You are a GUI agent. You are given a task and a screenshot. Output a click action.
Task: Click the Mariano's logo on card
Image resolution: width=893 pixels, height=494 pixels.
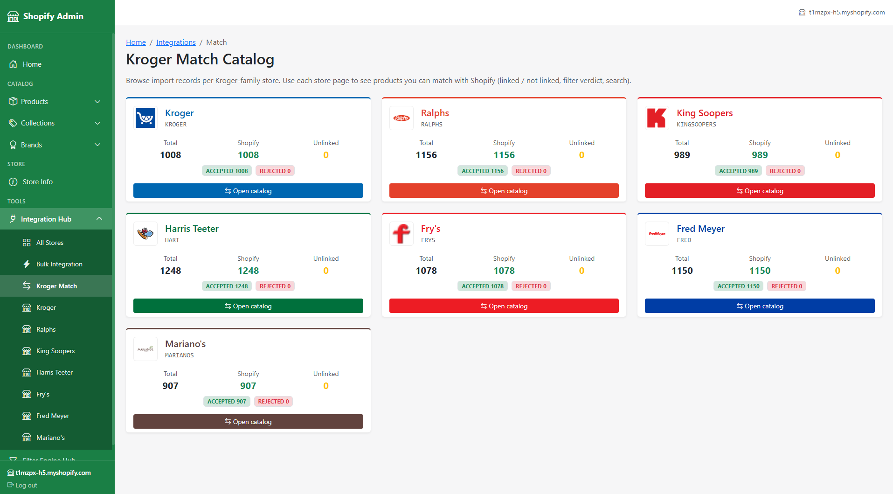point(145,349)
